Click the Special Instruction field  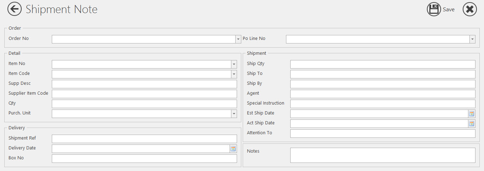(383, 104)
